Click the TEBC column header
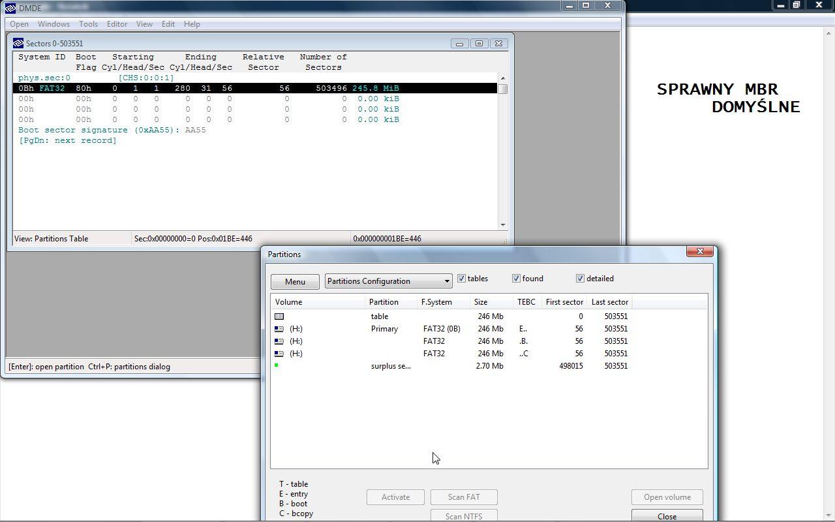Viewport: 835px width, 522px height. [528, 302]
